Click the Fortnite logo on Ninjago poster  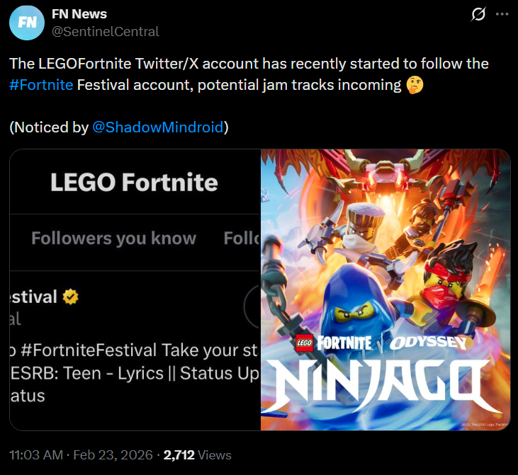click(x=343, y=343)
